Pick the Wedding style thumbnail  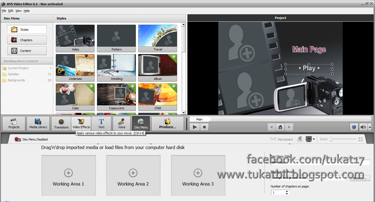point(116,68)
